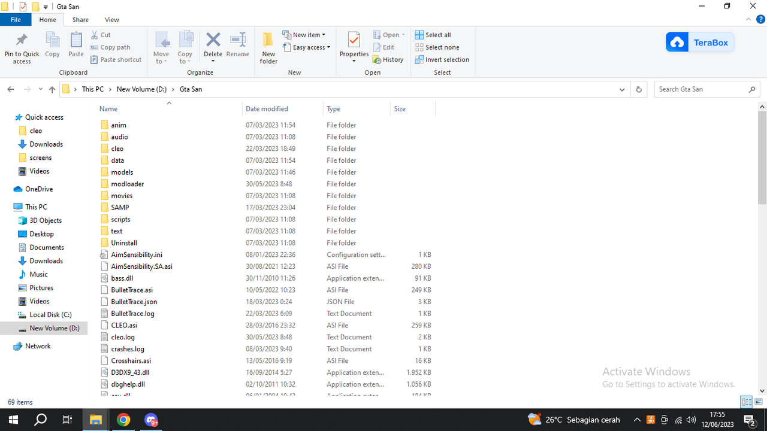Click New Volume (D:) breadcrumb
Image resolution: width=767 pixels, height=431 pixels.
pyautogui.click(x=141, y=89)
